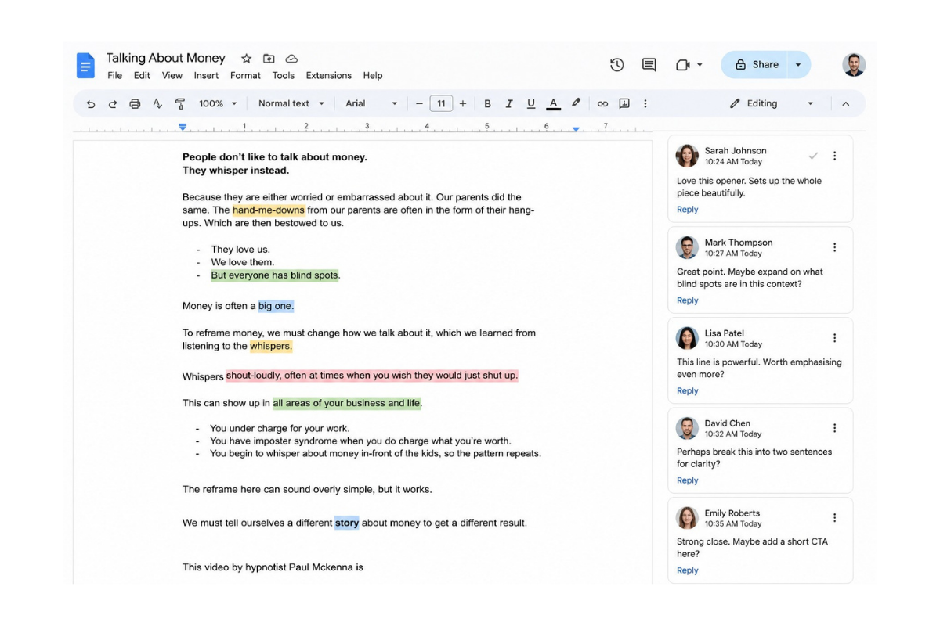Click the document title Talking About Money
This screenshot has width=940, height=626.
pos(166,58)
